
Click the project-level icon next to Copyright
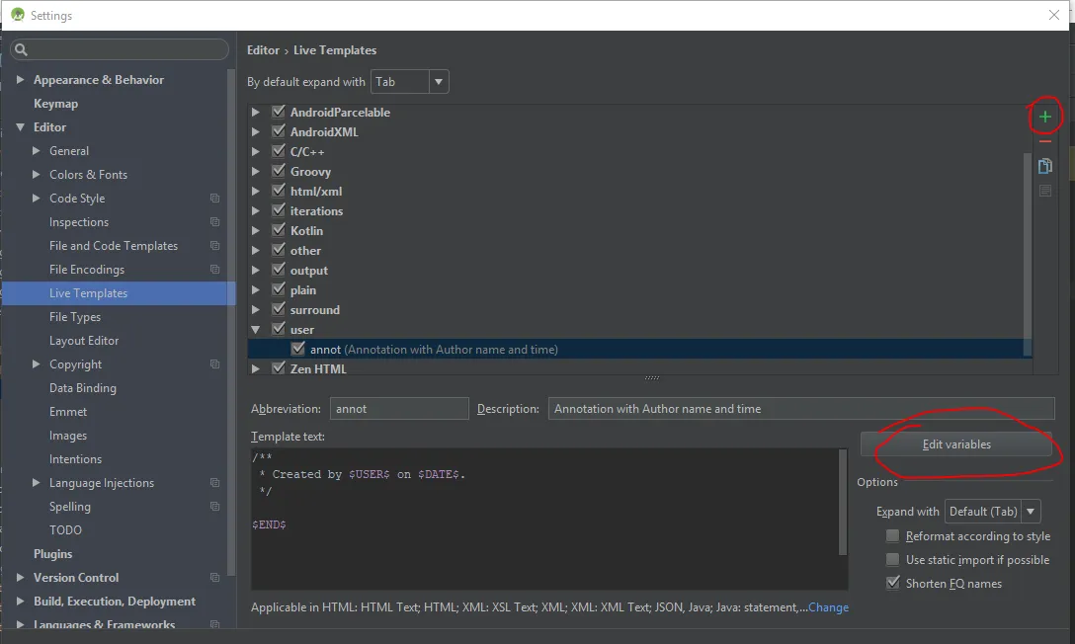(x=214, y=363)
